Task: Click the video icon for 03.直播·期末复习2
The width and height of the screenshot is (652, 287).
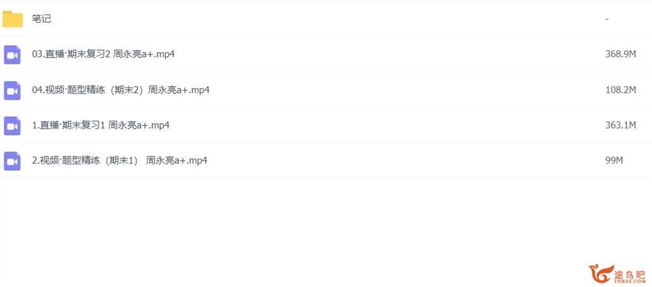Action: [x=12, y=55]
